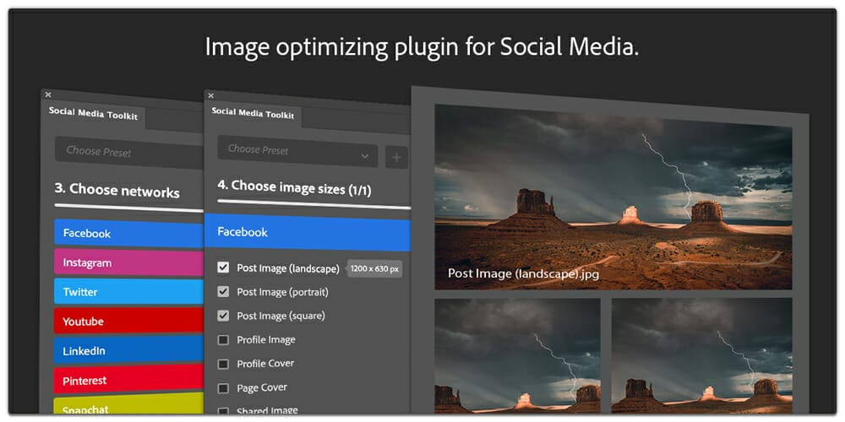Screen dimensions: 845x422
Task: Click 'Image optimizing plugin for Social Media.' title
Action: 422,47
